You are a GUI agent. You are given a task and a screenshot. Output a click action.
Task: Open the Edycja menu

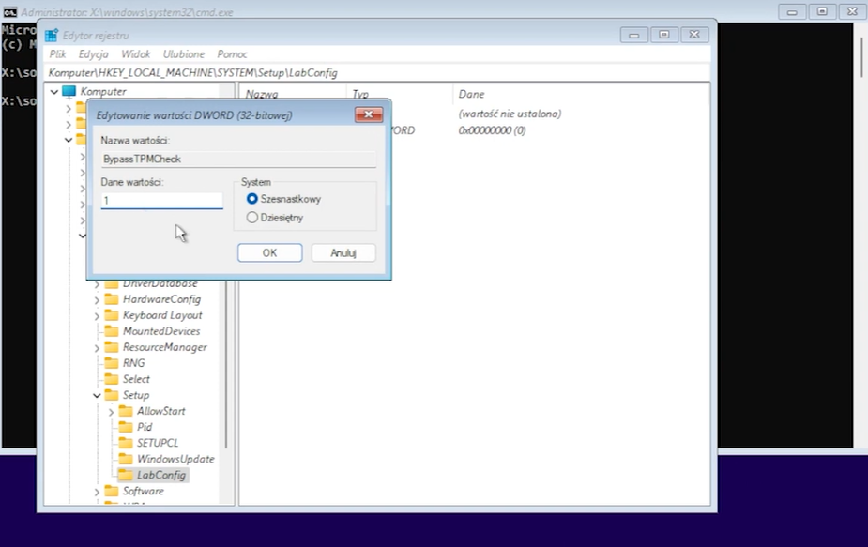click(94, 54)
